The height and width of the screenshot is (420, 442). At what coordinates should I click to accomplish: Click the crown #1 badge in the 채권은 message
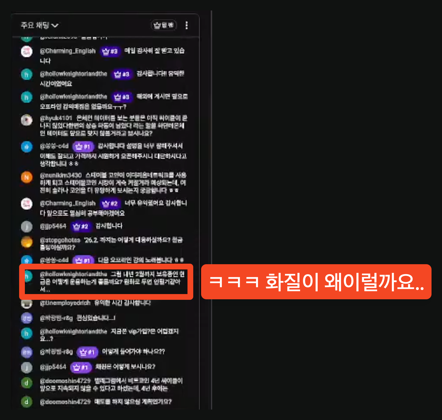click(x=81, y=367)
